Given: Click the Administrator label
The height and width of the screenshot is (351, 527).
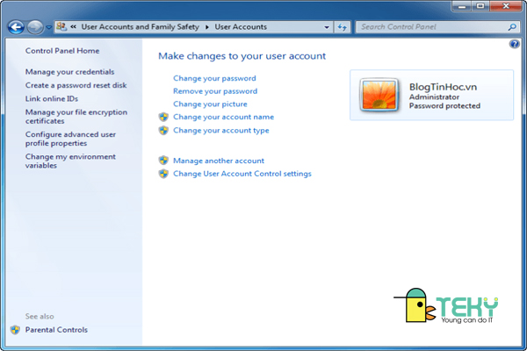Looking at the screenshot, I should (x=434, y=97).
